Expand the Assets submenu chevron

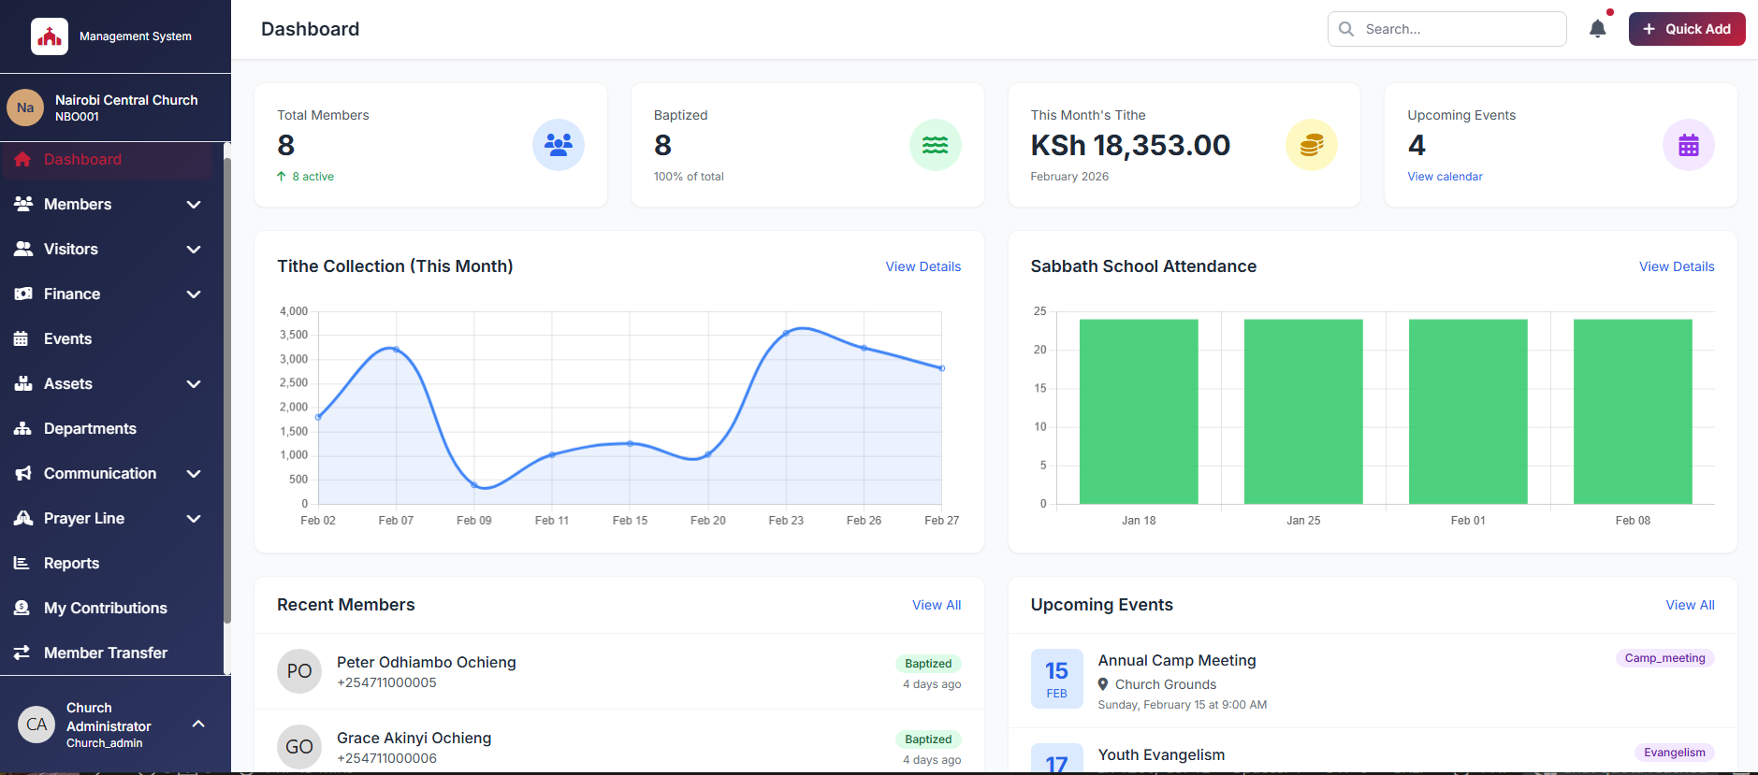(x=194, y=383)
